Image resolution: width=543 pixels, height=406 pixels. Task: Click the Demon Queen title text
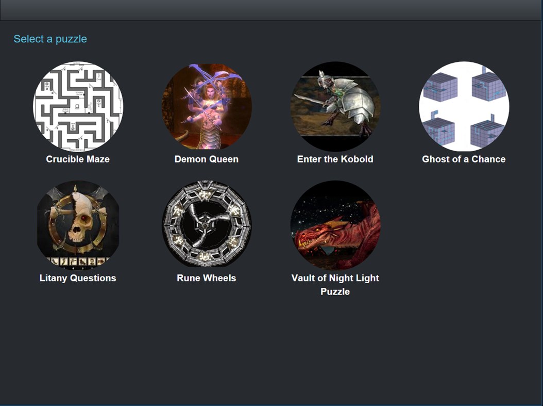tap(207, 159)
